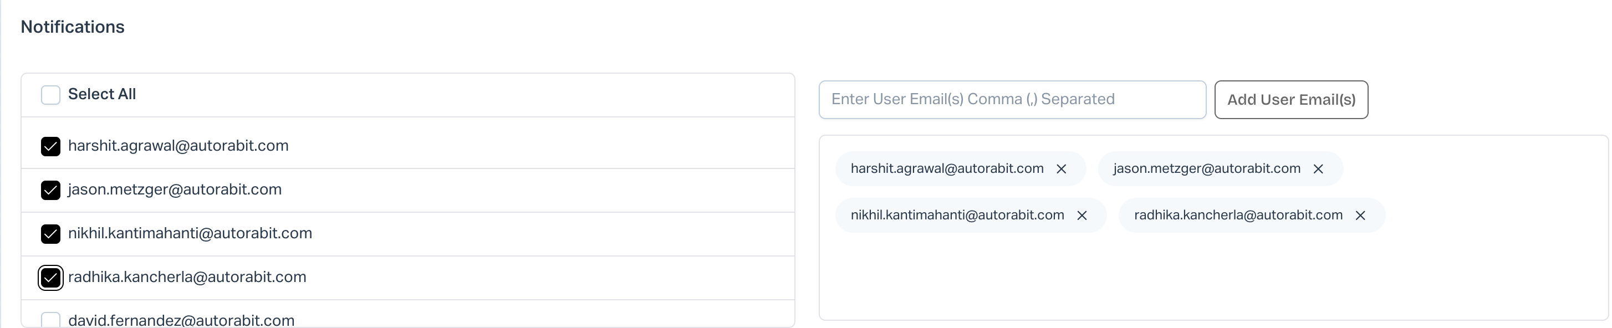Viewport: 1612px width, 328px height.
Task: Remove the jason.metzger email chip via X
Action: (x=1318, y=169)
